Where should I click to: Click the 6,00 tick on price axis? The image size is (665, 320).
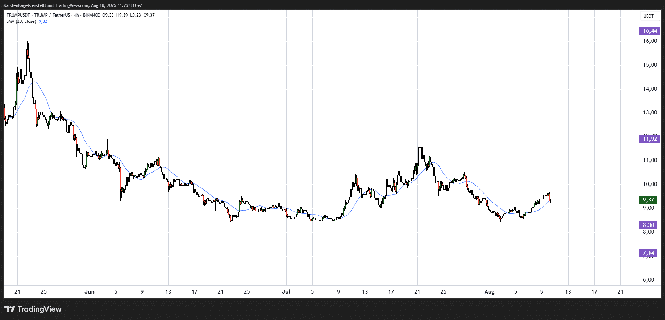click(x=648, y=280)
